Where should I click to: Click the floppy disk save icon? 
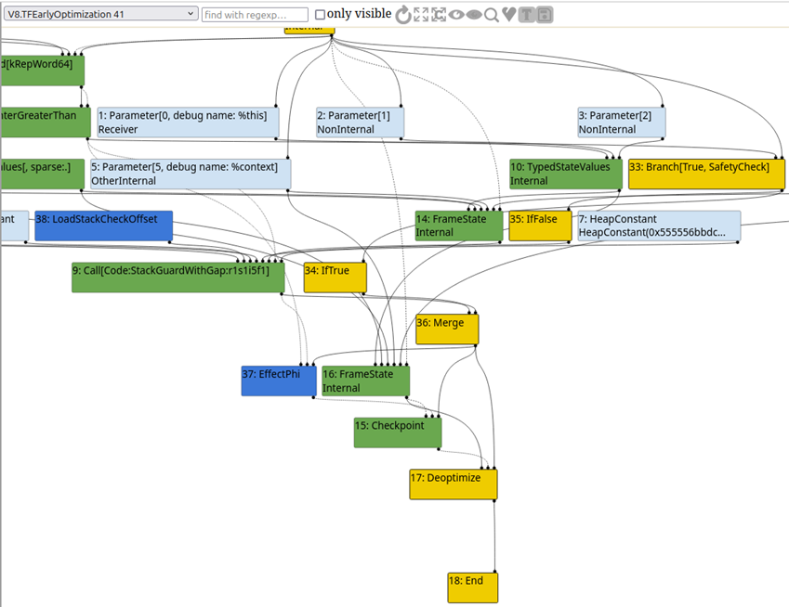[545, 15]
